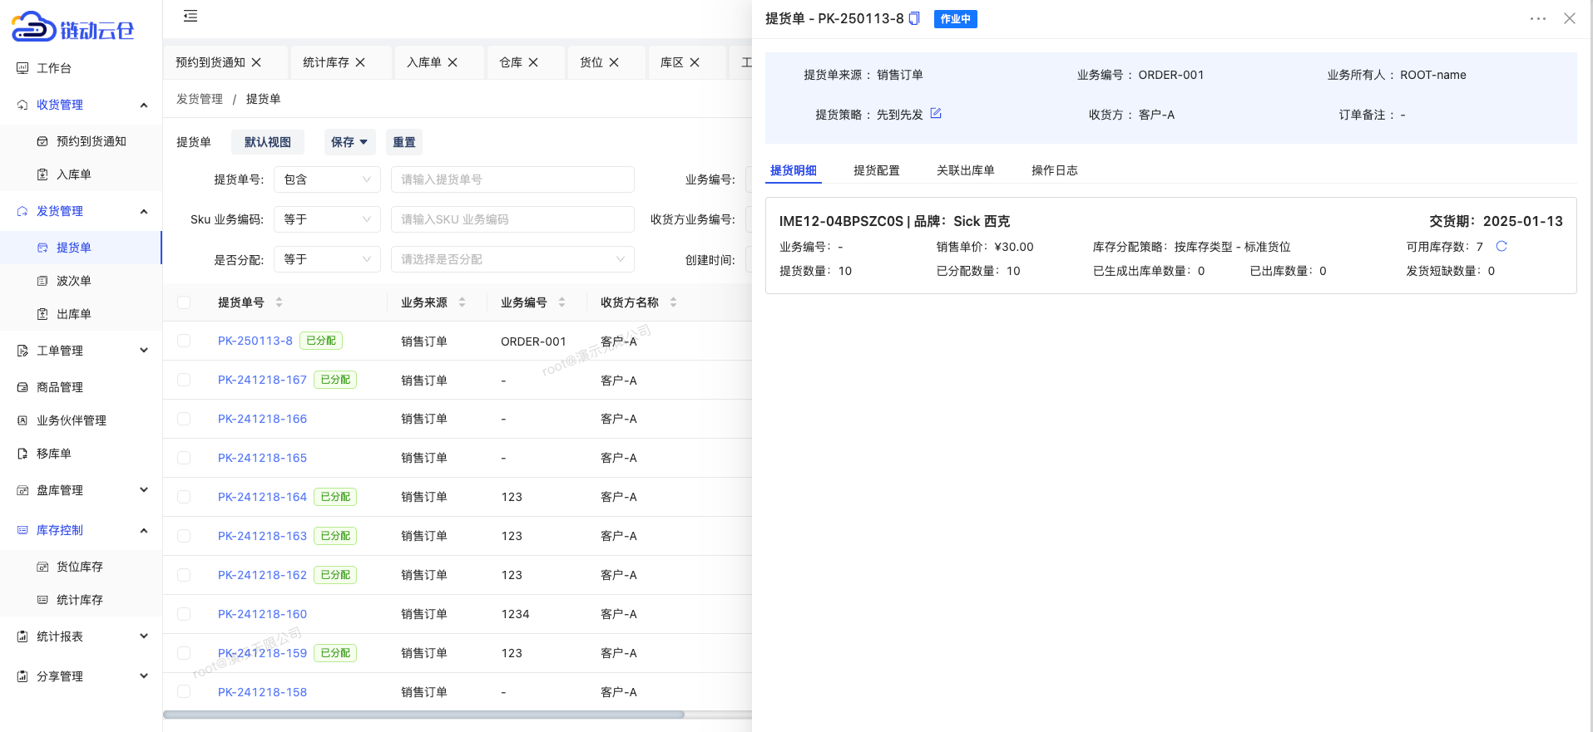This screenshot has width=1593, height=732.
Task: Refresh the available stock count 可用库存数
Action: [x=1501, y=246]
